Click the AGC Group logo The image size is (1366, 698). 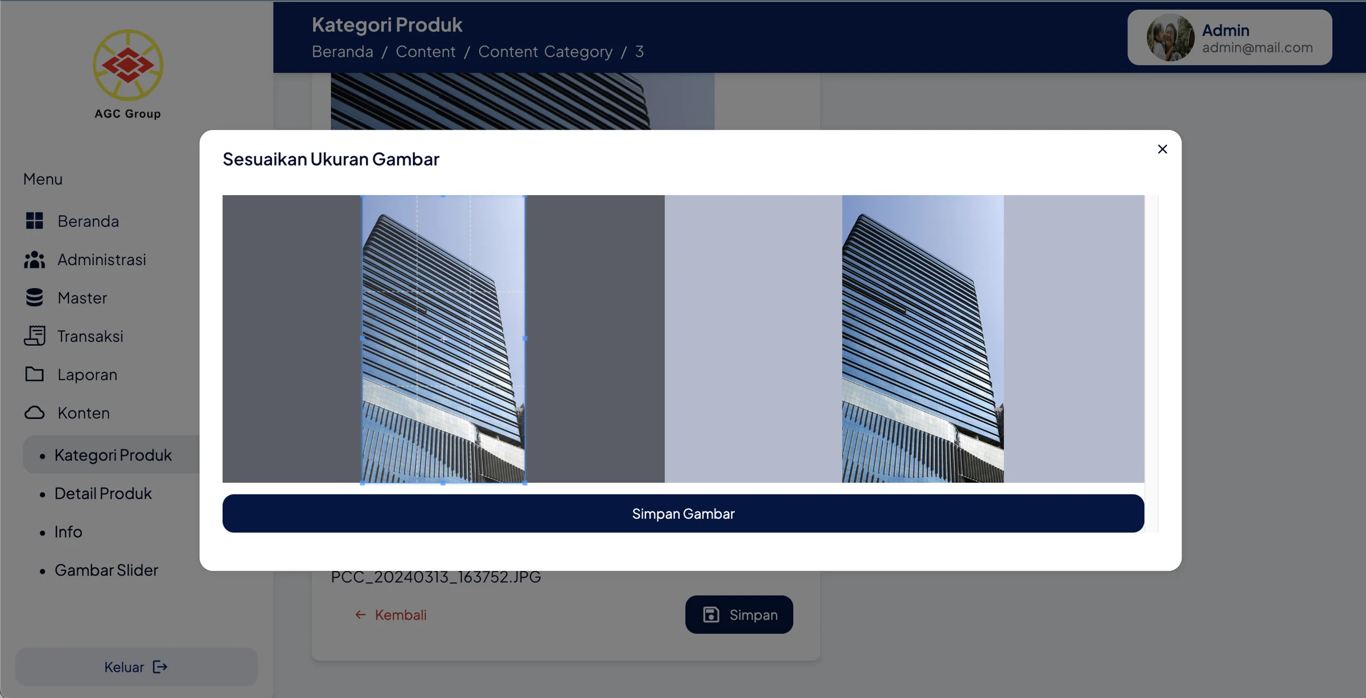tap(128, 74)
